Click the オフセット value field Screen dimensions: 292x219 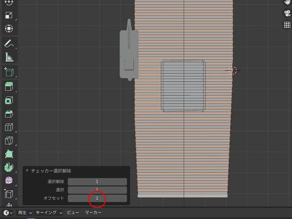(x=97, y=198)
